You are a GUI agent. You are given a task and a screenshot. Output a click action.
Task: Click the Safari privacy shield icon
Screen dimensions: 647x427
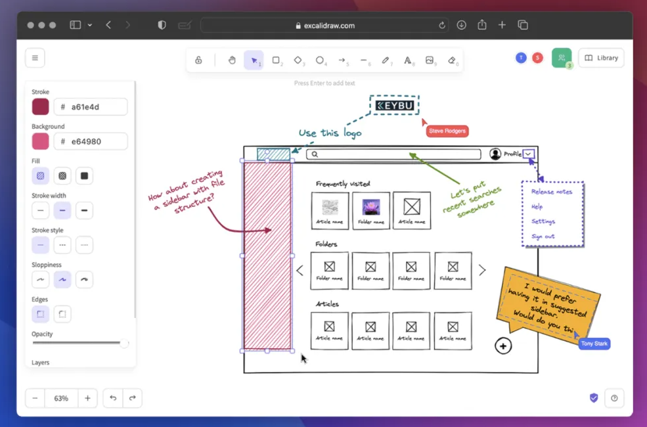click(162, 25)
